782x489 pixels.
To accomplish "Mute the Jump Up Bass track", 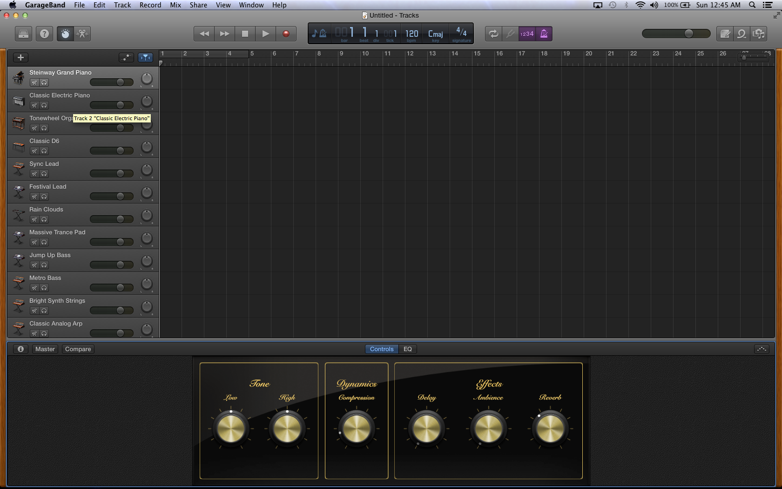I will coord(34,265).
